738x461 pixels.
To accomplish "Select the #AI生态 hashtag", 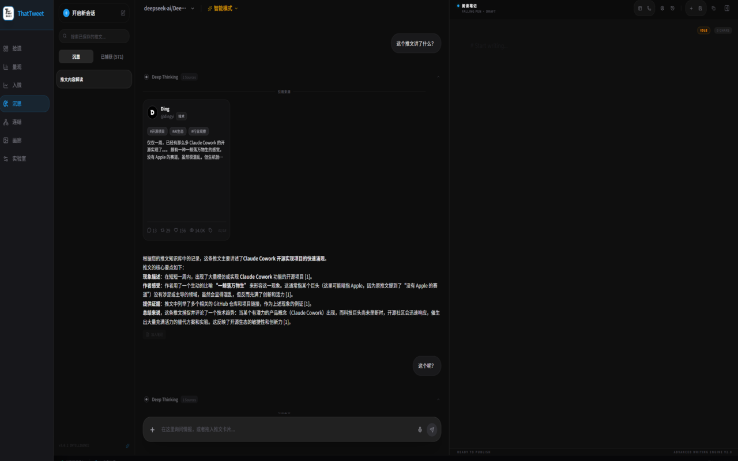I will pyautogui.click(x=178, y=131).
